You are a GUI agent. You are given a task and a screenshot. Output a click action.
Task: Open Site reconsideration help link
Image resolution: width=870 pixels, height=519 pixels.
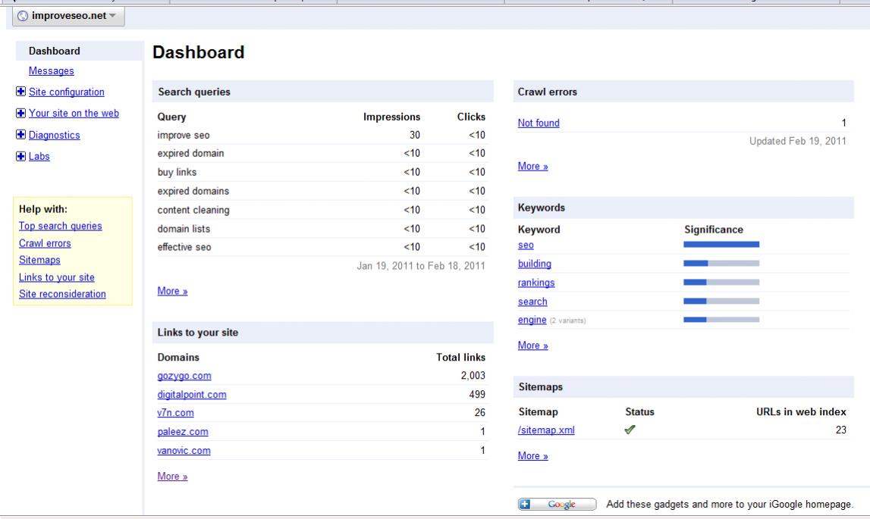(62, 294)
